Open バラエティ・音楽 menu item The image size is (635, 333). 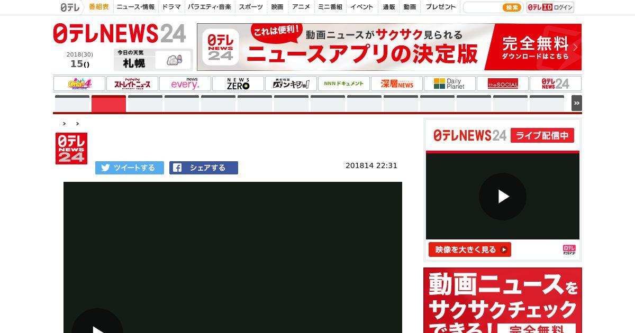coord(210,7)
